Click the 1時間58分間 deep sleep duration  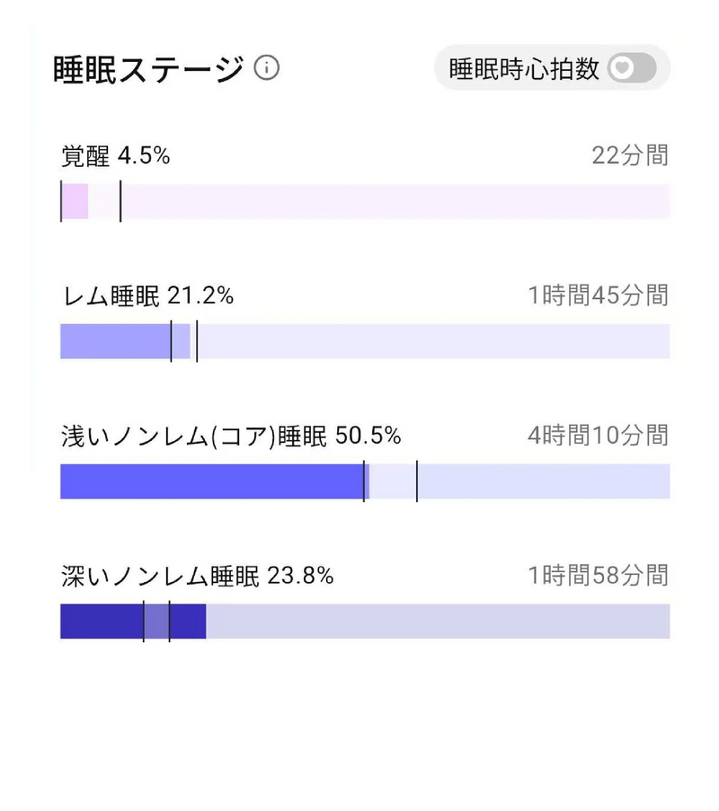click(598, 576)
